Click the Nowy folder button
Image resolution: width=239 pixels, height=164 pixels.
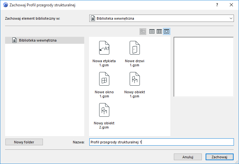tap(24, 142)
